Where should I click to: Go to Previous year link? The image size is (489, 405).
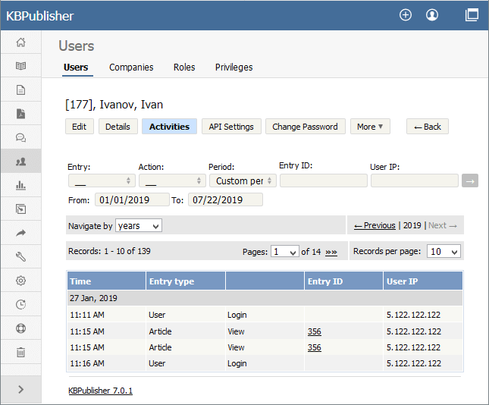click(375, 225)
